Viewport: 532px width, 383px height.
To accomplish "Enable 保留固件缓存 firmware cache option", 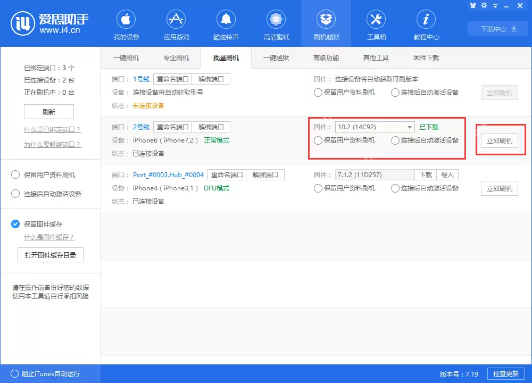I will coord(15,224).
